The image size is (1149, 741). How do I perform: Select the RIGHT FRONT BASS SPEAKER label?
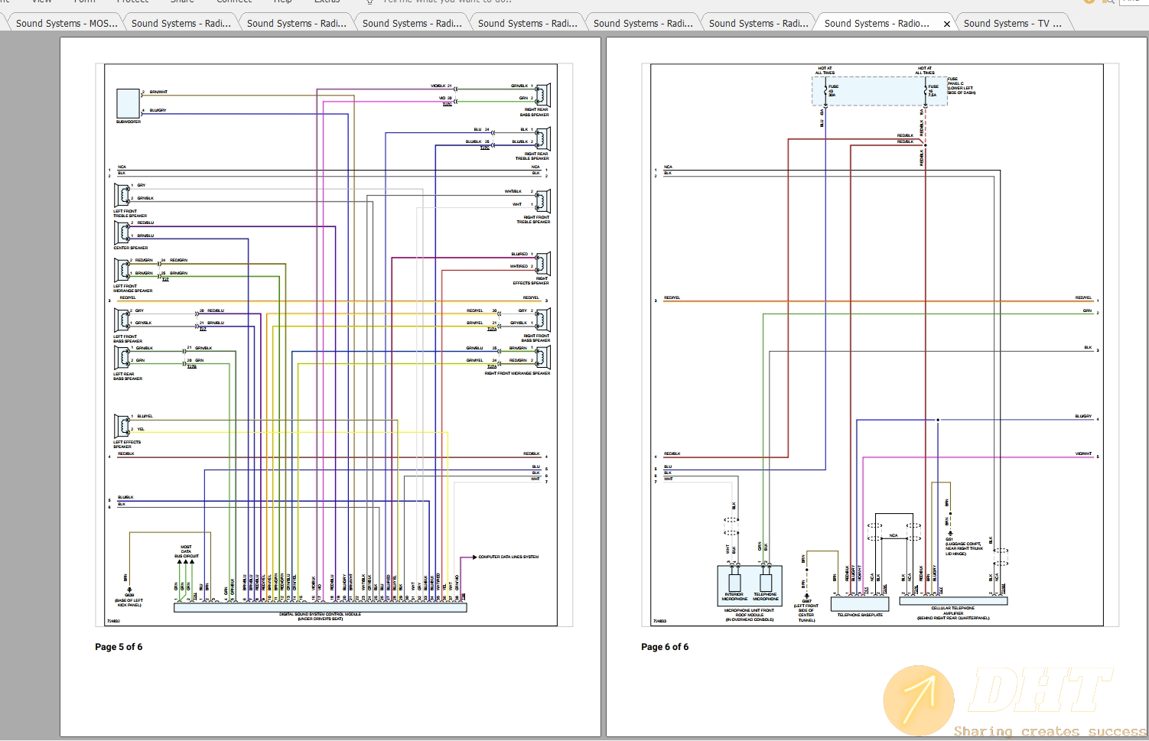coord(535,338)
